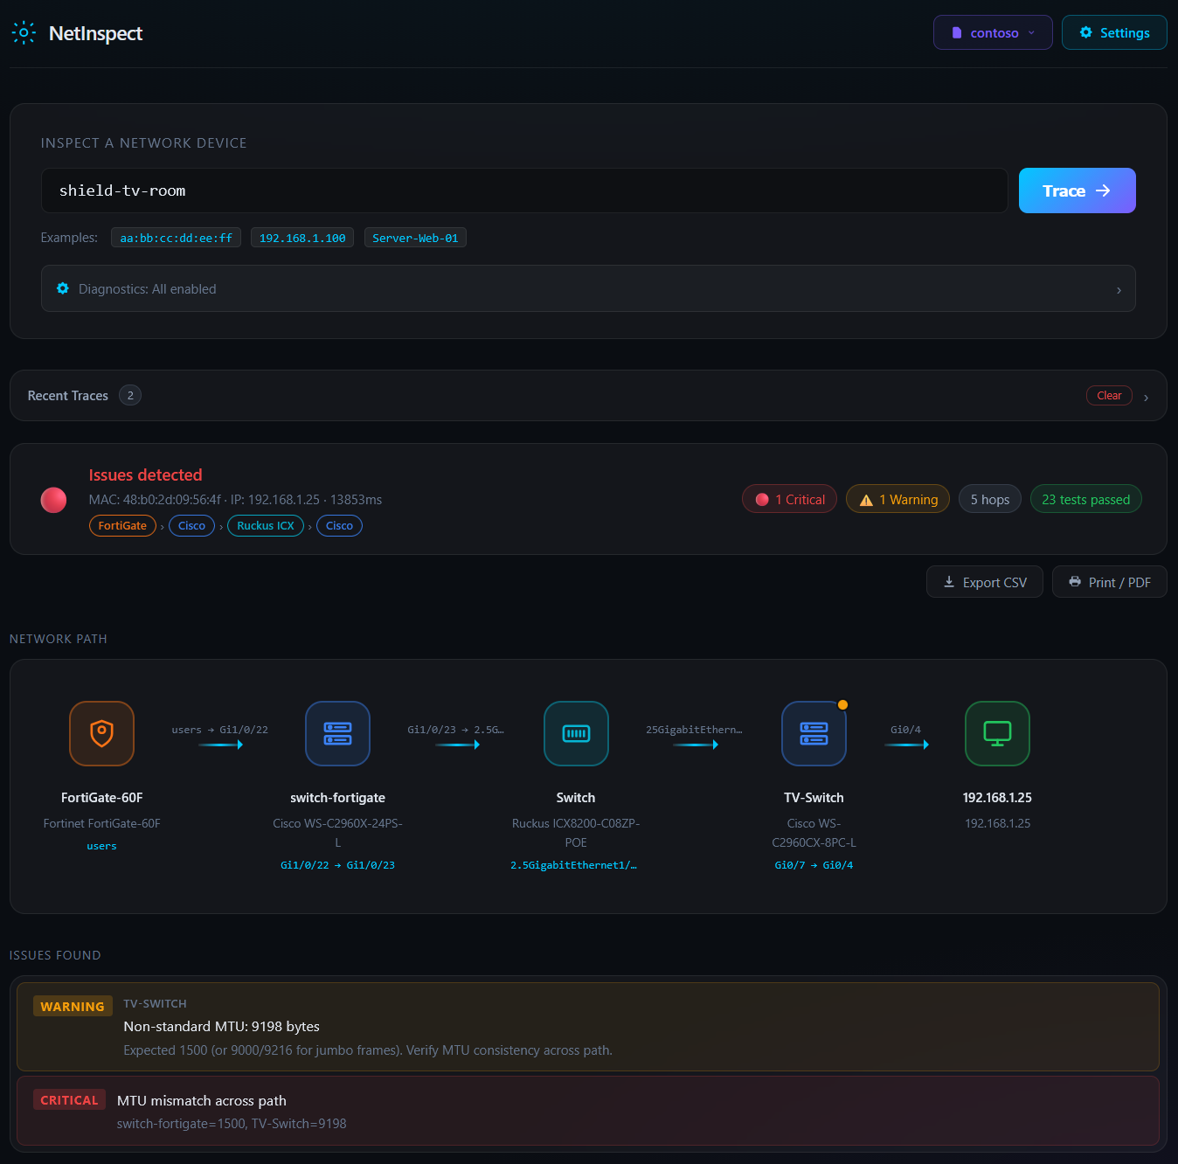Run the Trace
The width and height of the screenshot is (1178, 1164).
point(1078,191)
